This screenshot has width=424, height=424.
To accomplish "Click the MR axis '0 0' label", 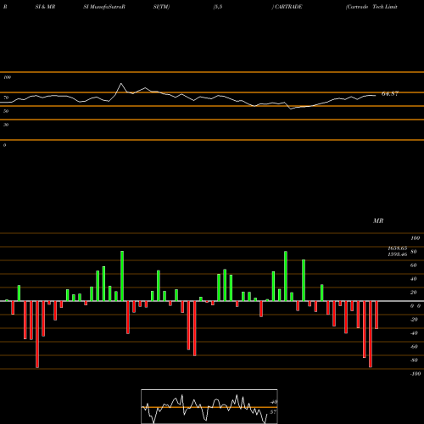I will [416, 306].
